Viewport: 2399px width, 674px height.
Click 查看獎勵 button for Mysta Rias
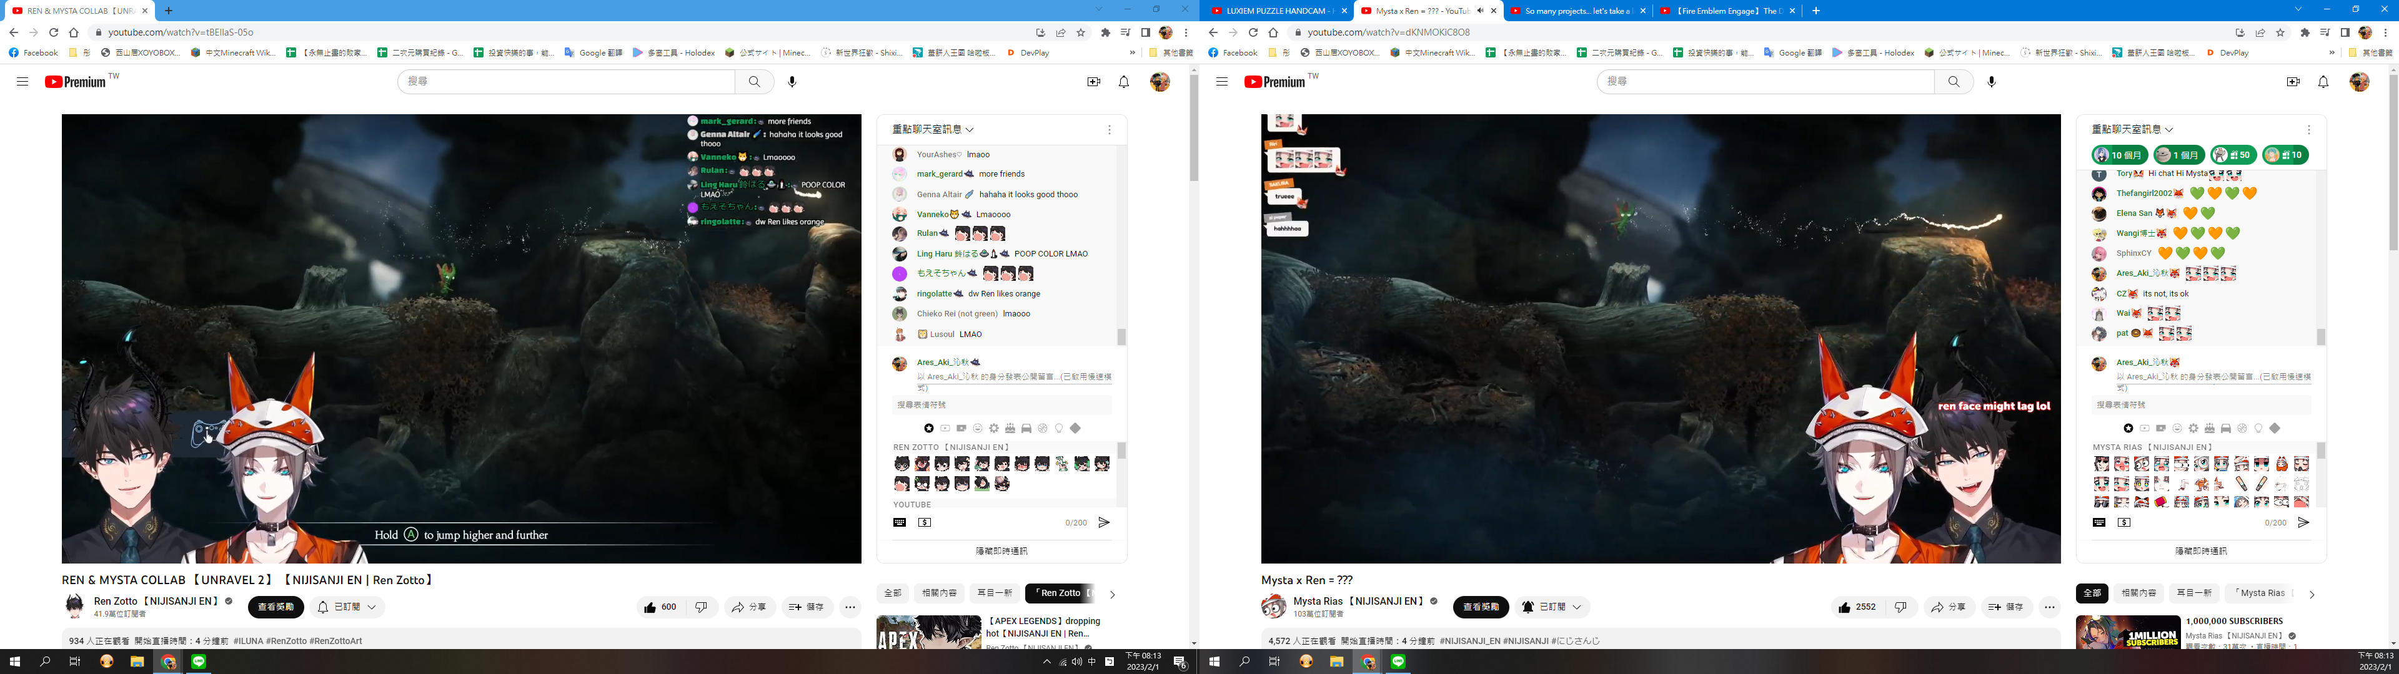pyautogui.click(x=1481, y=607)
